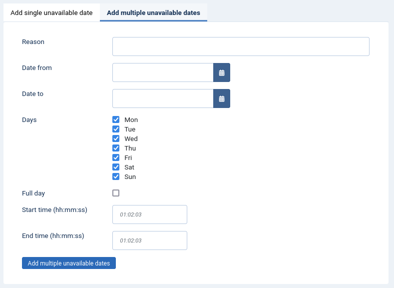Click into the Date from field
This screenshot has width=394, height=288.
point(163,72)
